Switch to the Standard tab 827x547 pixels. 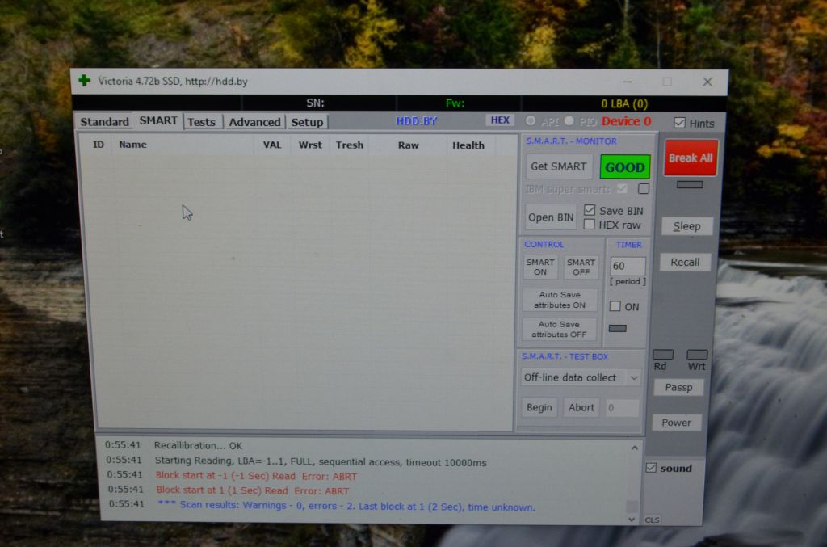pyautogui.click(x=104, y=122)
